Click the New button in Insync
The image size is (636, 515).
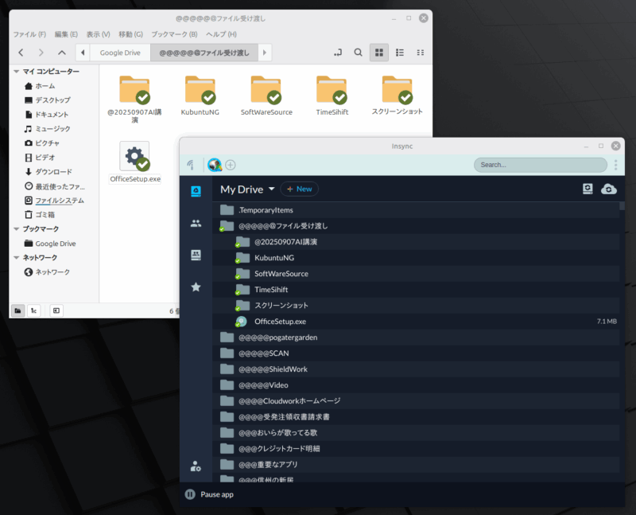[x=300, y=189]
